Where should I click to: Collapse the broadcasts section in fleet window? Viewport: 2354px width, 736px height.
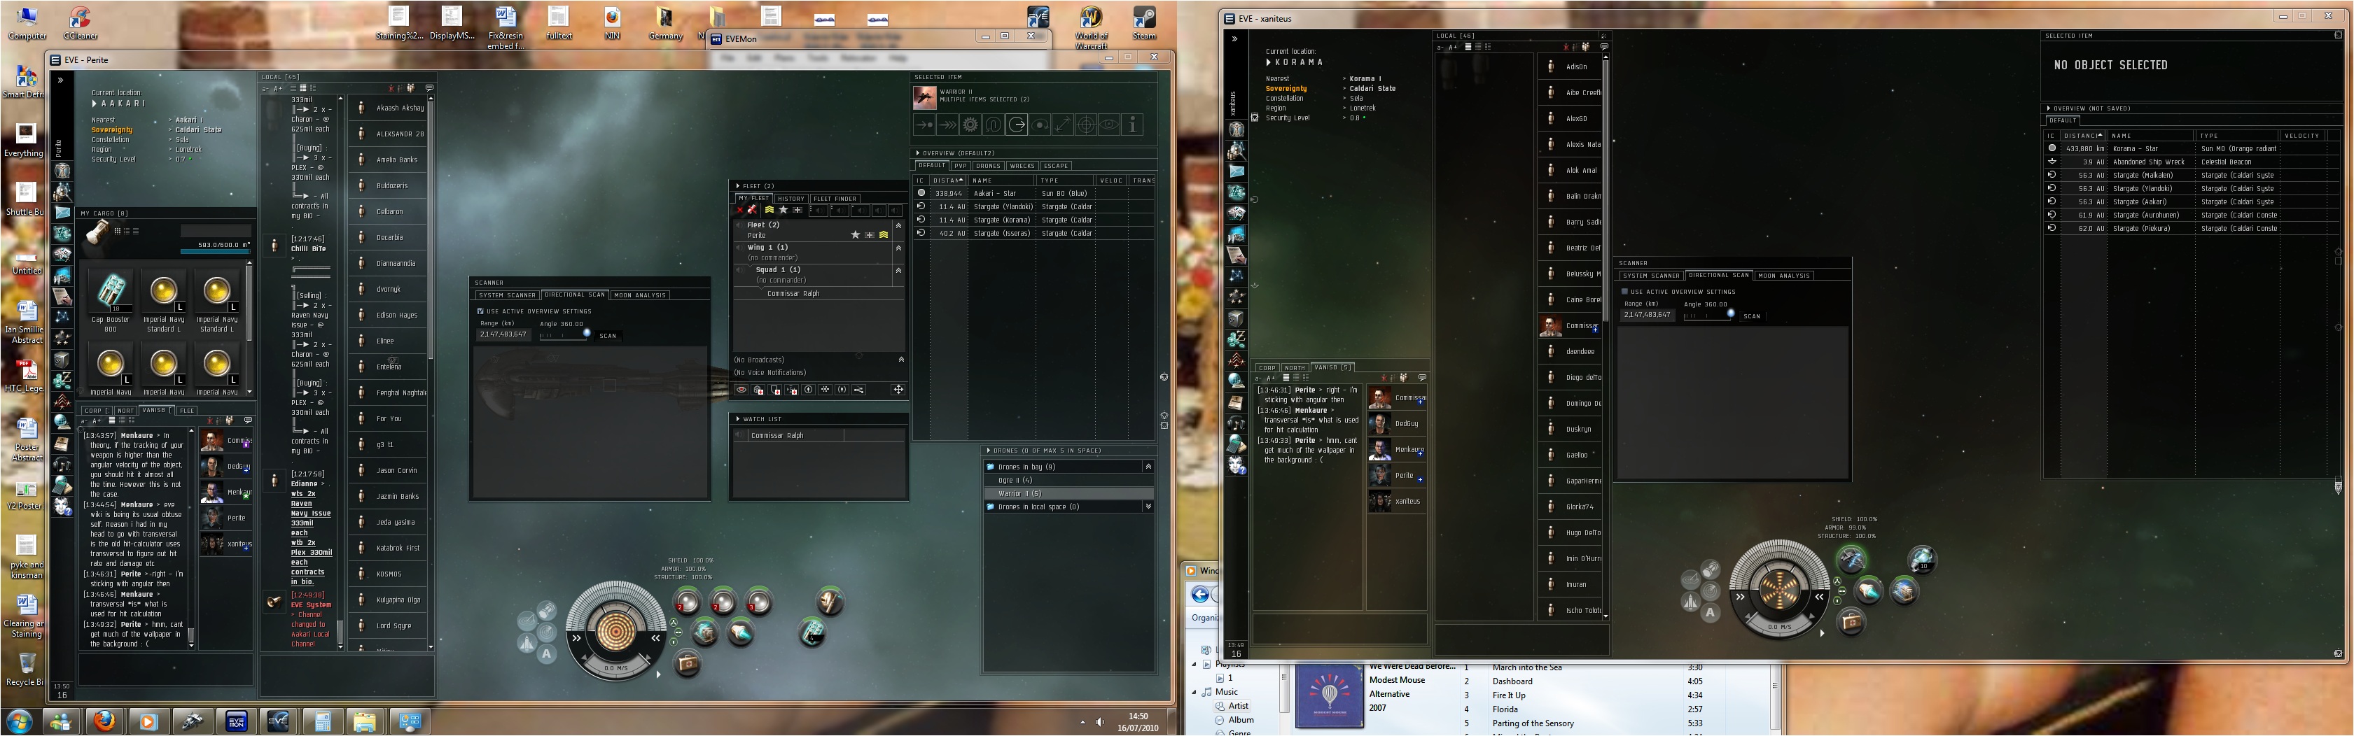pyautogui.click(x=901, y=360)
